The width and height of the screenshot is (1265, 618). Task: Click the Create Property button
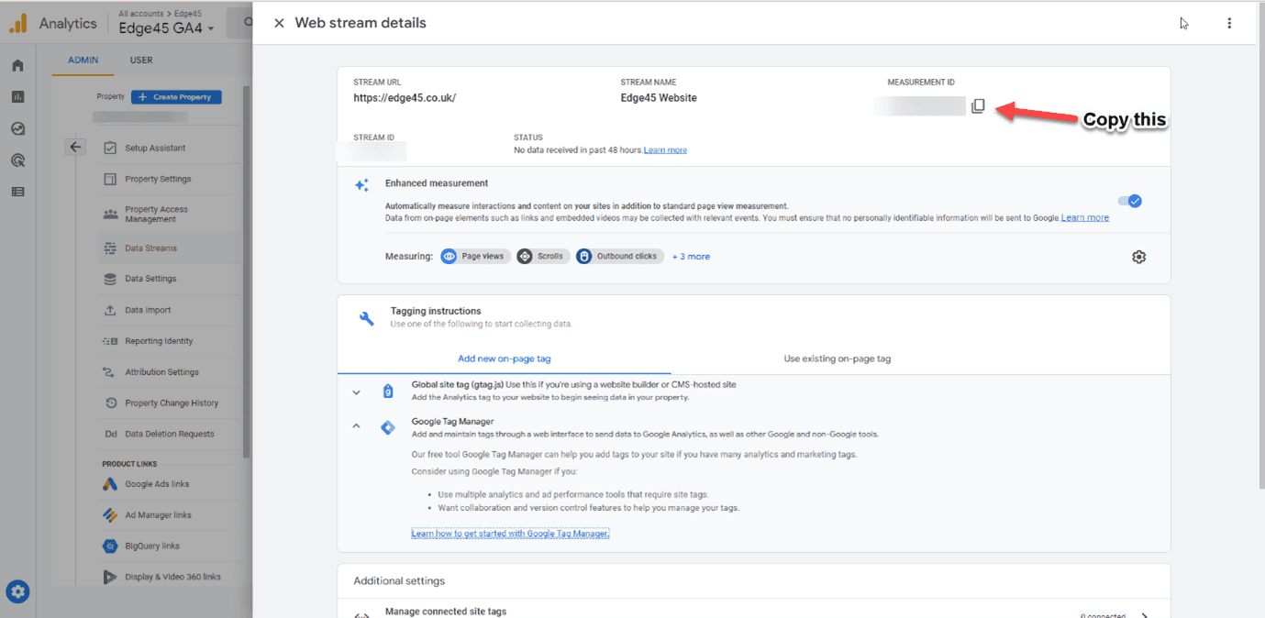tap(176, 97)
